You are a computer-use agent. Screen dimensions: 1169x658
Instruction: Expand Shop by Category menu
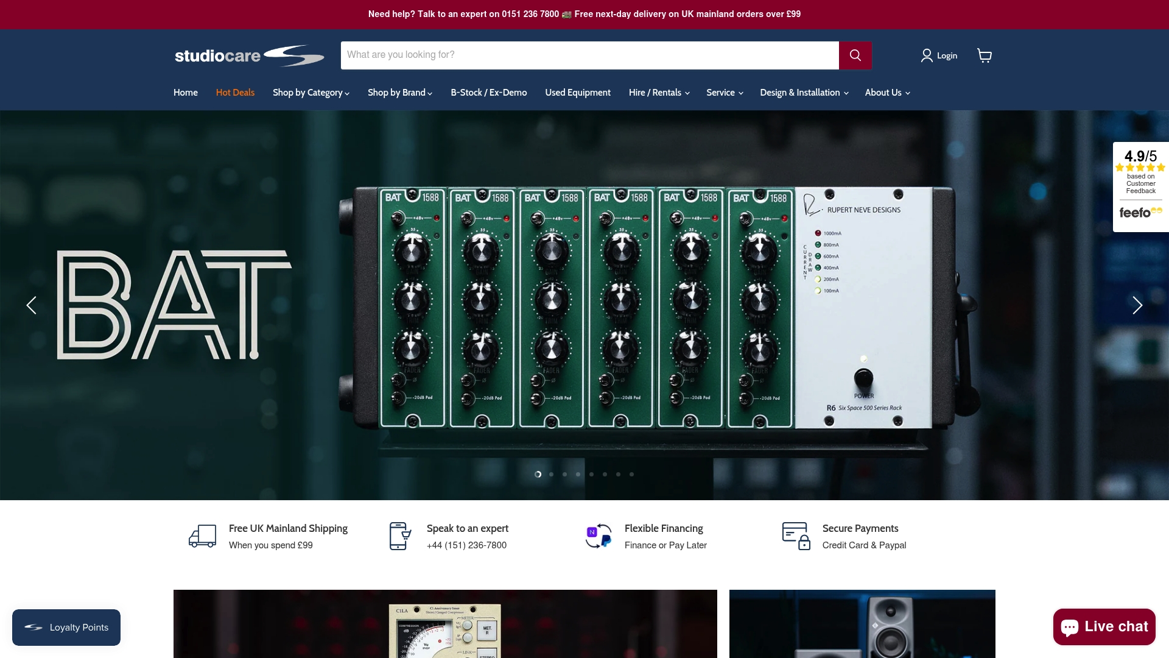coord(311,93)
